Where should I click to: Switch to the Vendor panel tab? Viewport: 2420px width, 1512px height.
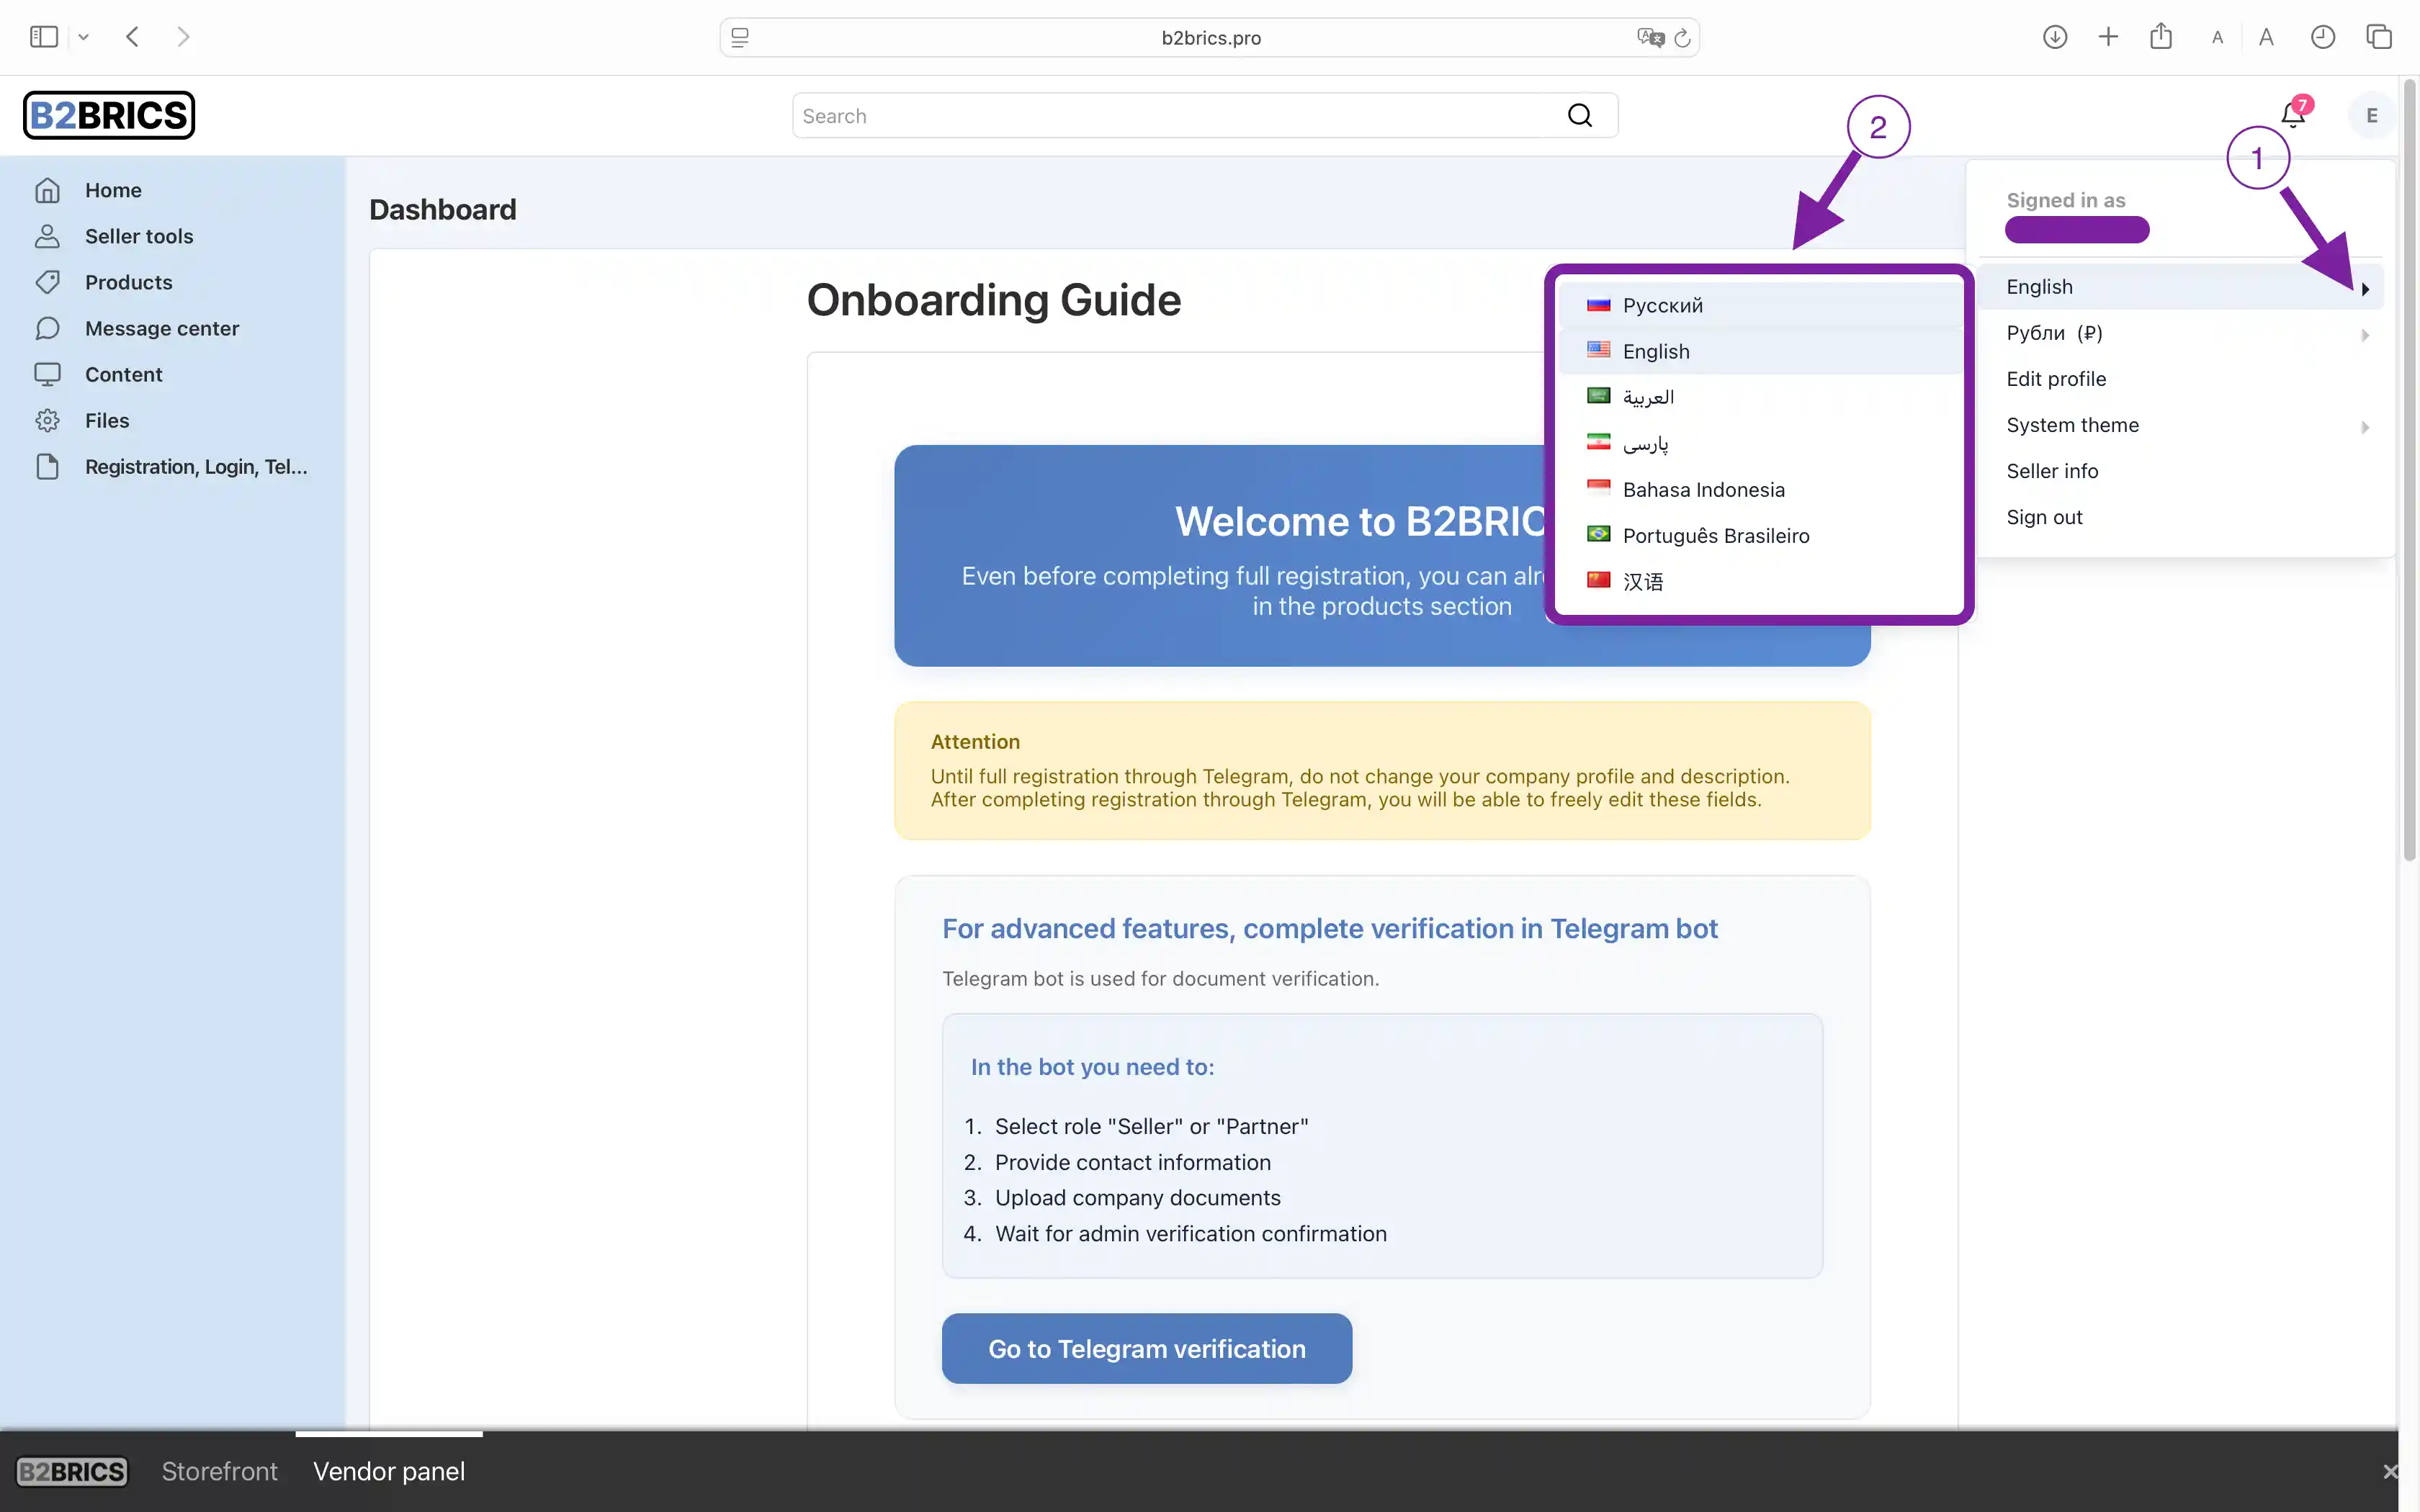(389, 1472)
